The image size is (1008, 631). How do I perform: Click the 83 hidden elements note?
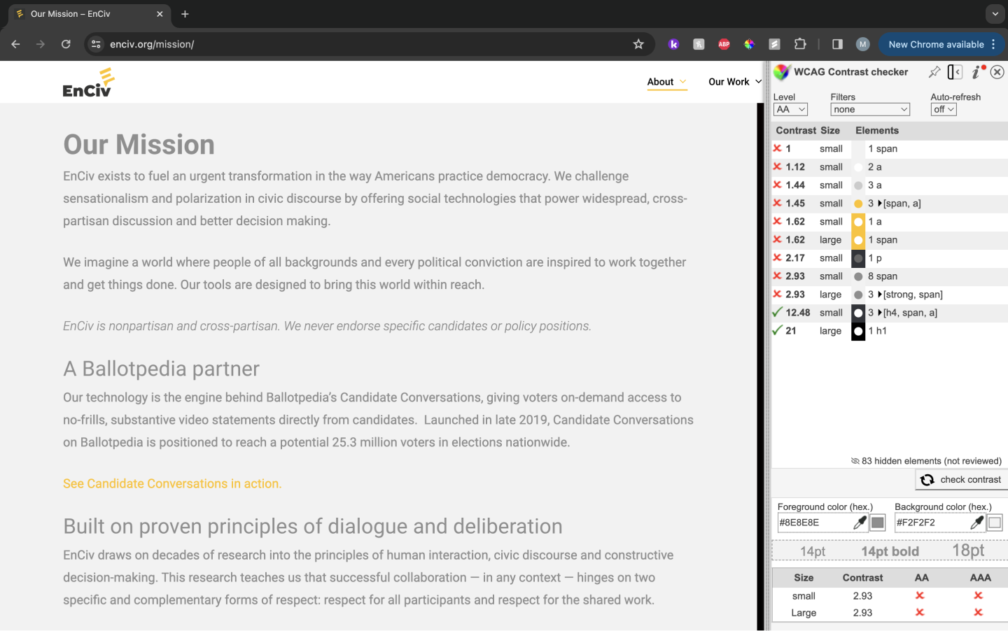click(926, 461)
